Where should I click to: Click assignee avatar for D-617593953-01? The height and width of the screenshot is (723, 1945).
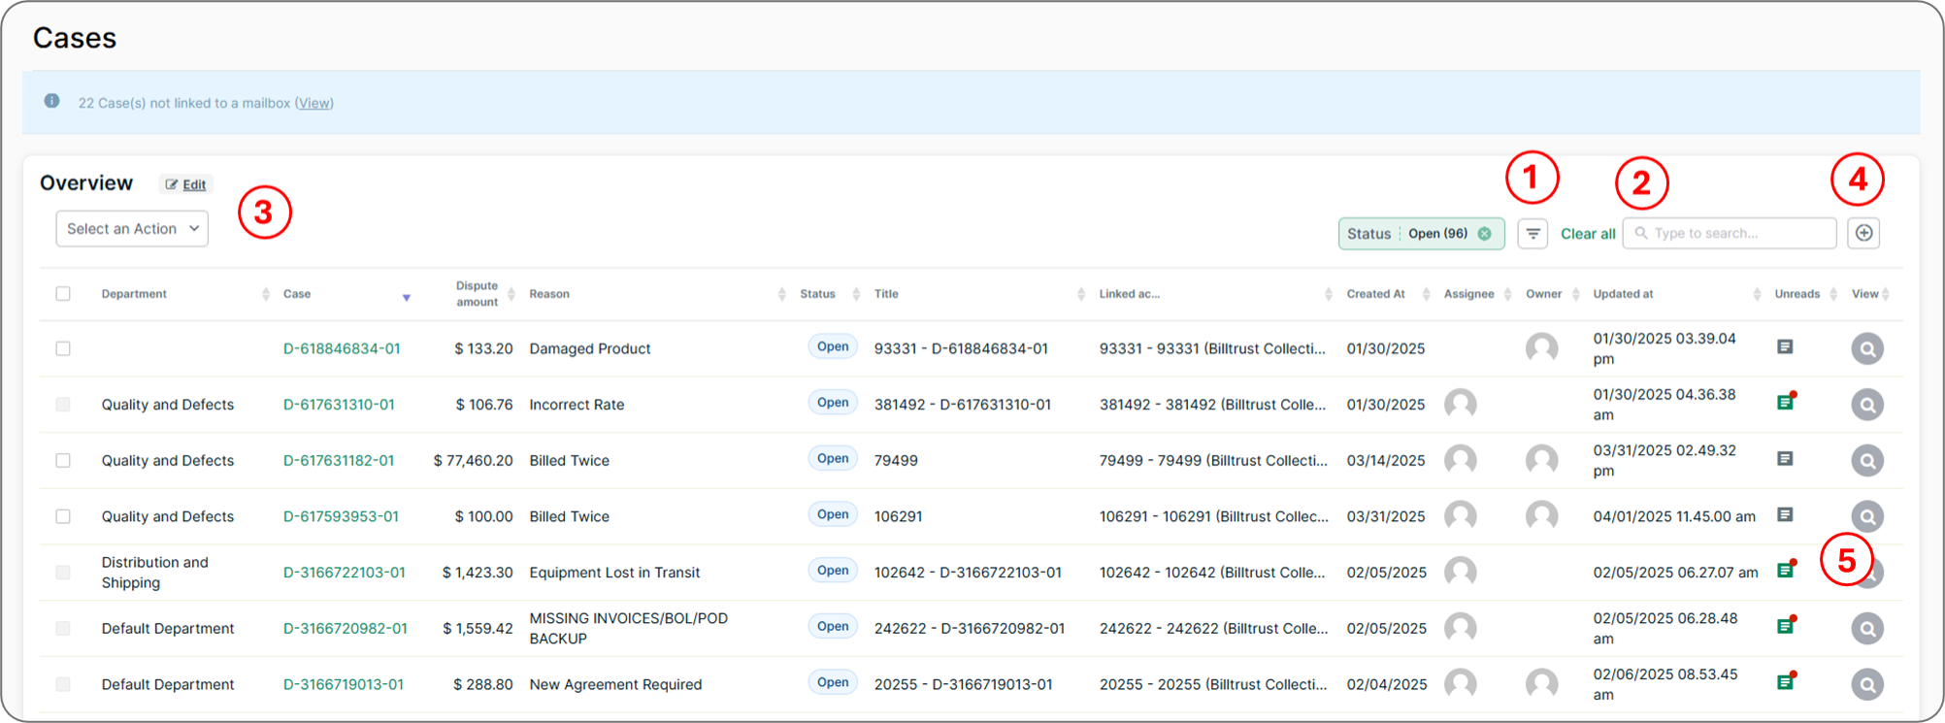coord(1460,516)
